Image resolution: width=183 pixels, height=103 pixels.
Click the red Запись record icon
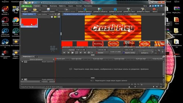(154, 9)
